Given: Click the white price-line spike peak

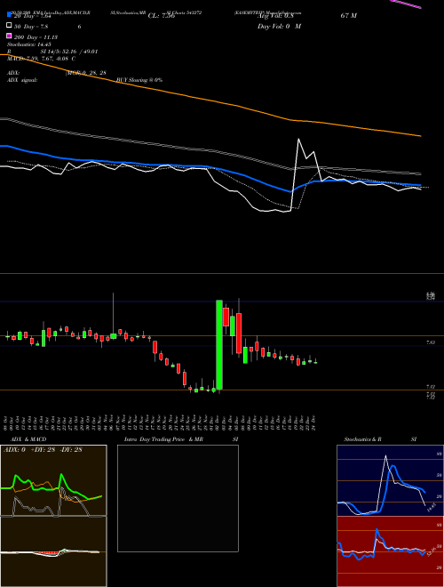Looking at the screenshot, I should 298,140.
